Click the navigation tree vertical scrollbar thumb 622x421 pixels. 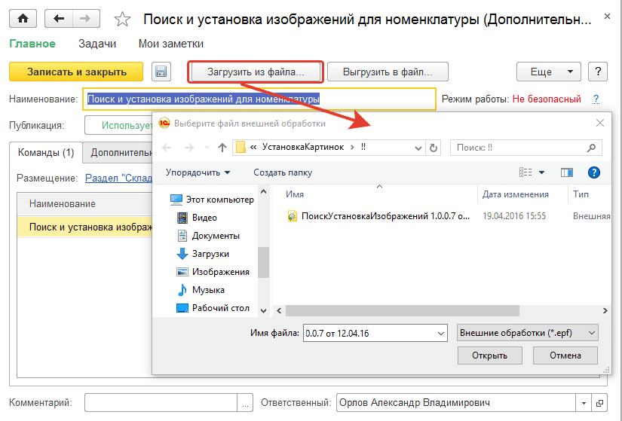(x=263, y=262)
